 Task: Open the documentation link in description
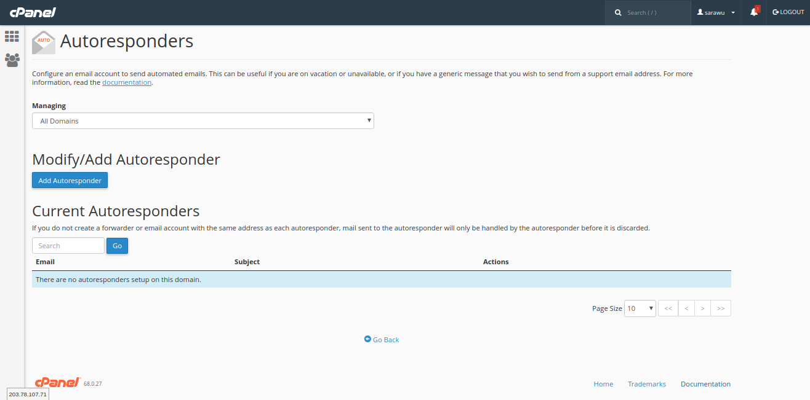click(126, 82)
